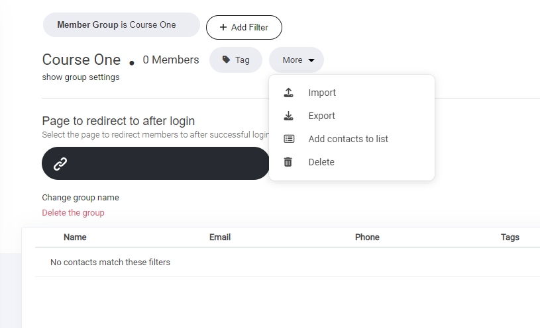
Task: Click the tag icon in the Tag button
Action: coord(226,60)
